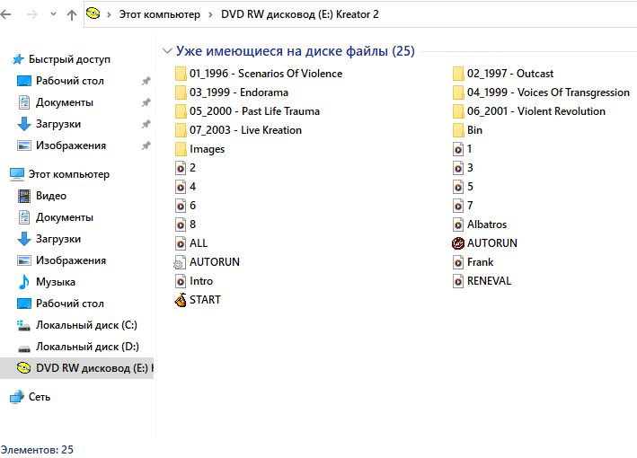Select folder 06_2001 - Violent Revolution

tap(528, 111)
